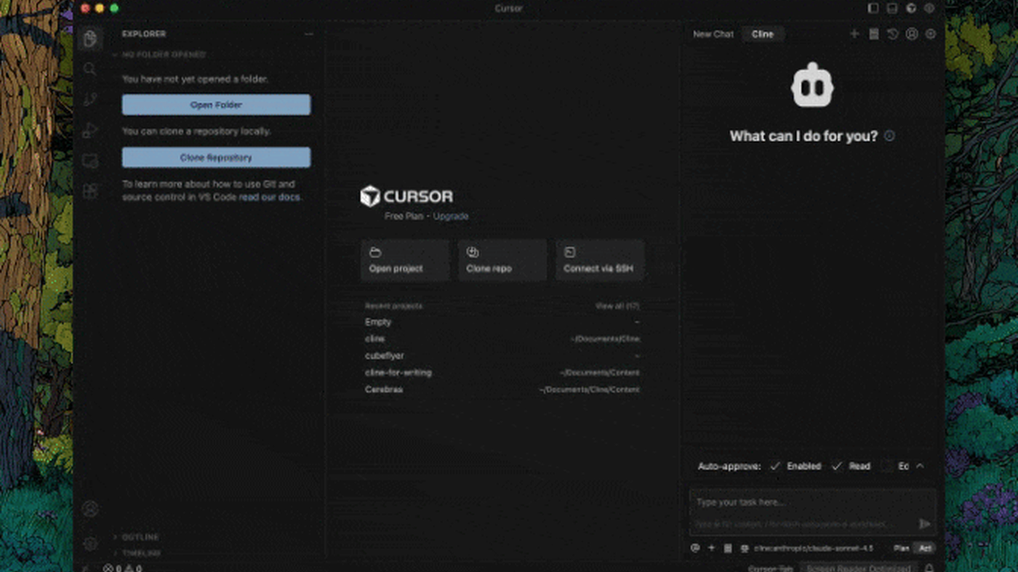Screen dimensions: 1018x572
Task: Click View all recent projects link
Action: coord(617,306)
